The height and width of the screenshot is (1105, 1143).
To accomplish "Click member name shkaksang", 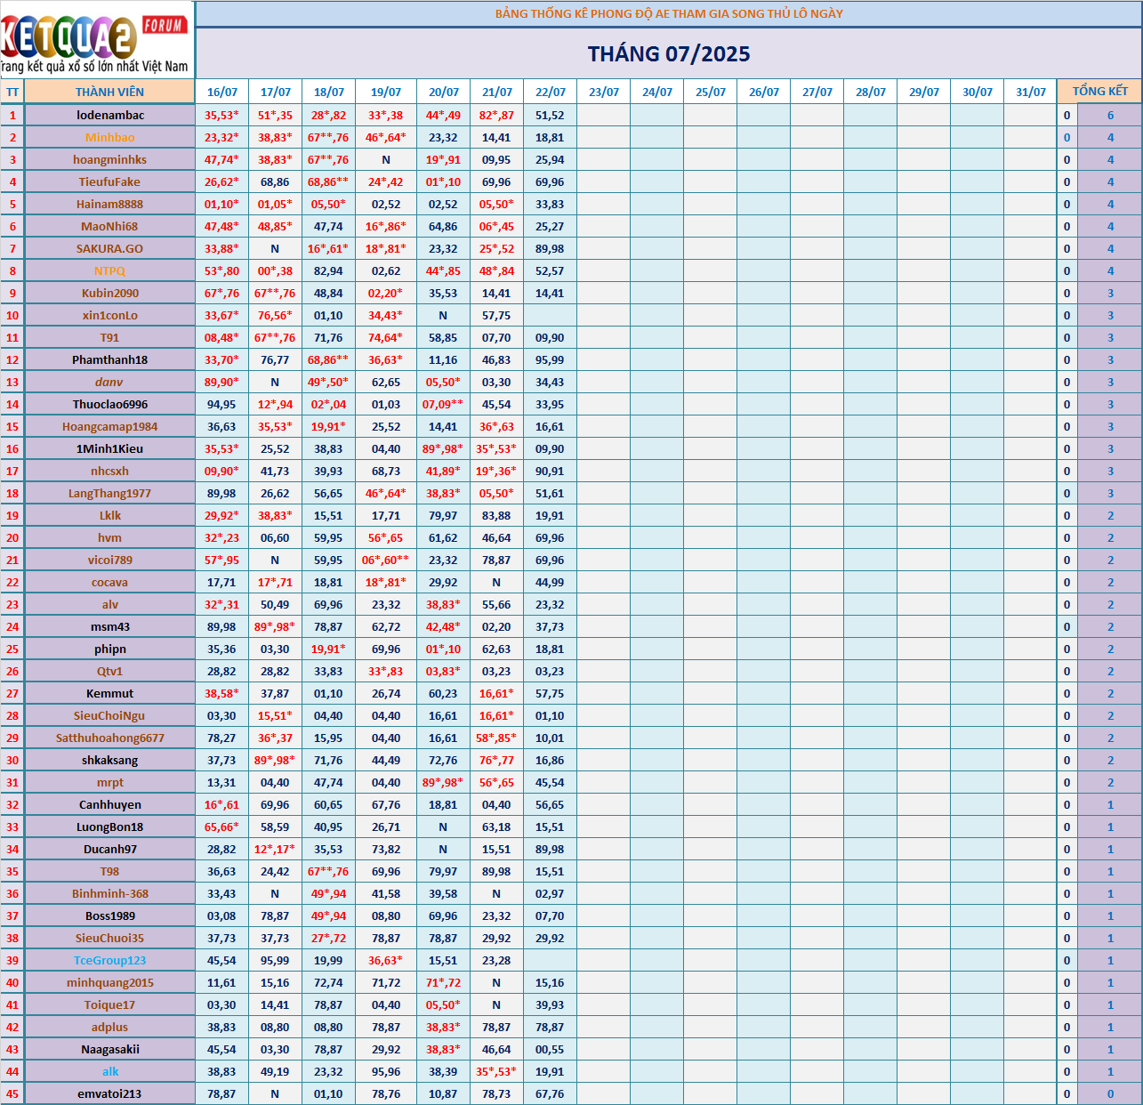I will [x=110, y=760].
